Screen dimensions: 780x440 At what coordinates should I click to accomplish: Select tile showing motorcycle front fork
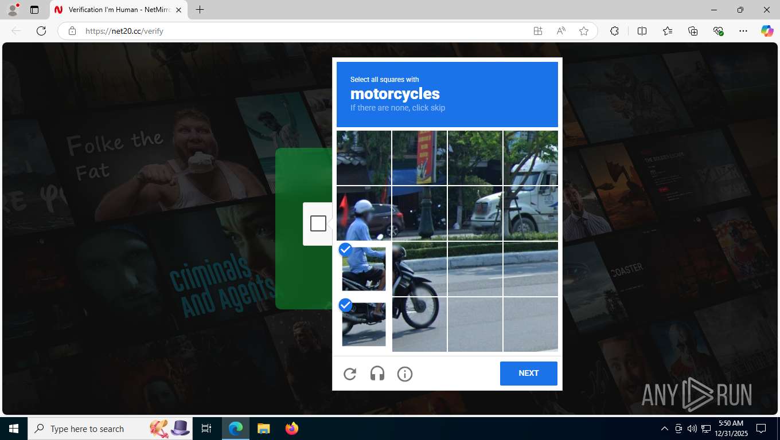(419, 269)
